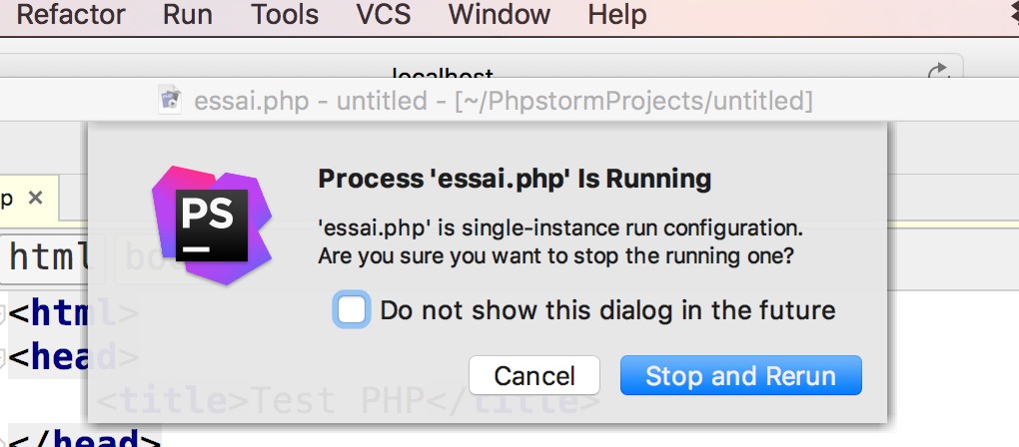1019x447 pixels.
Task: Collapse the fold marker beside the <html> tag
Action: point(3,314)
